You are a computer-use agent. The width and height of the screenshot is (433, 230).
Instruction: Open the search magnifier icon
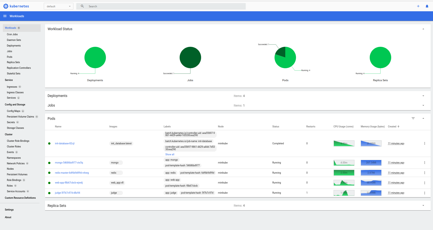click(x=82, y=6)
